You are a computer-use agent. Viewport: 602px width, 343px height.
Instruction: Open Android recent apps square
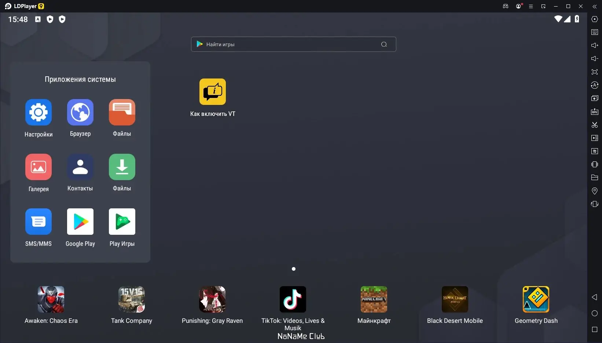click(x=595, y=329)
